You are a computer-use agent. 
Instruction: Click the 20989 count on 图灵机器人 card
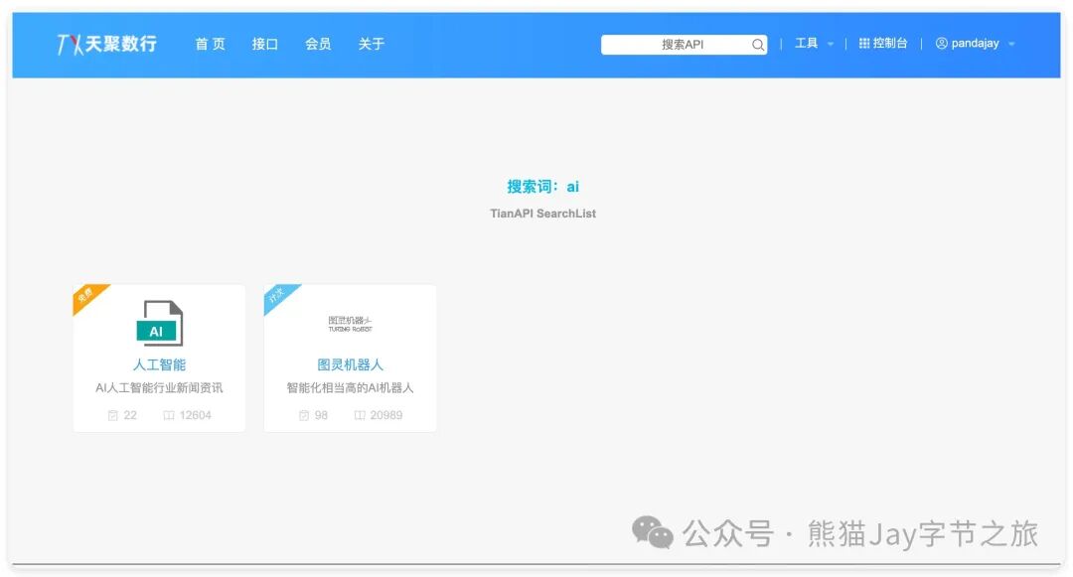point(385,415)
